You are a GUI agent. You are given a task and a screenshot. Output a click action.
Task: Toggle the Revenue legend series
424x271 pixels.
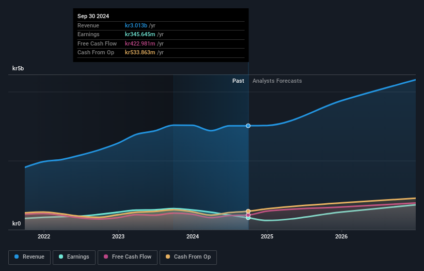point(29,257)
